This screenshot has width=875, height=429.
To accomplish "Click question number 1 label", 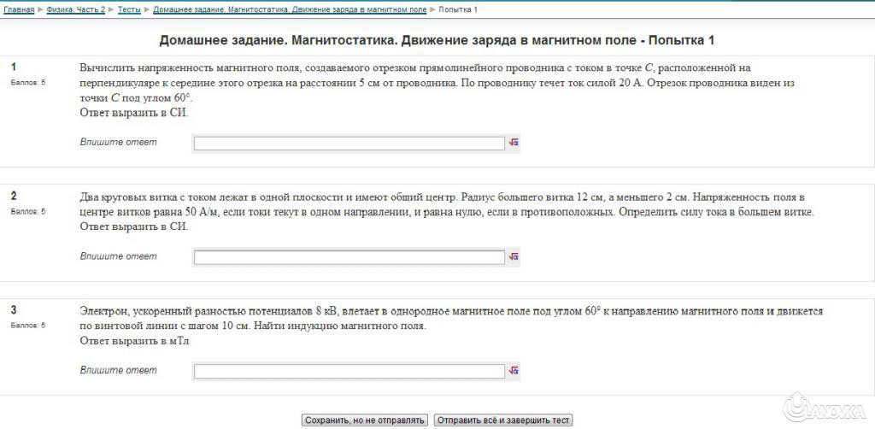I will click(x=14, y=68).
